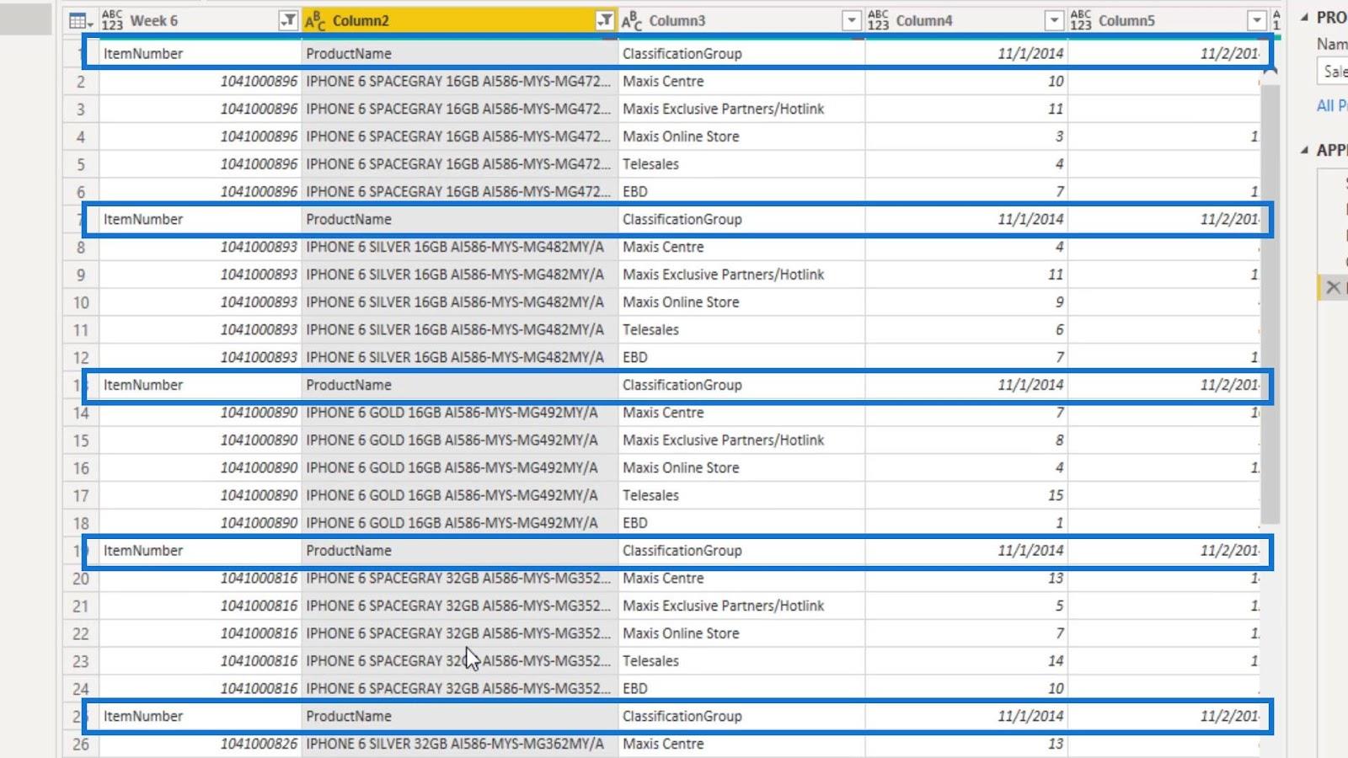
Task: Select Maxis Centre cell in row 26
Action: [741, 745]
